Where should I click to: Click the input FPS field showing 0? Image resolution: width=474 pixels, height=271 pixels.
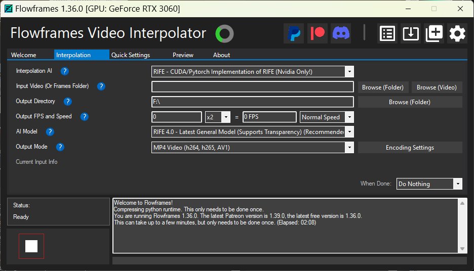pos(177,117)
